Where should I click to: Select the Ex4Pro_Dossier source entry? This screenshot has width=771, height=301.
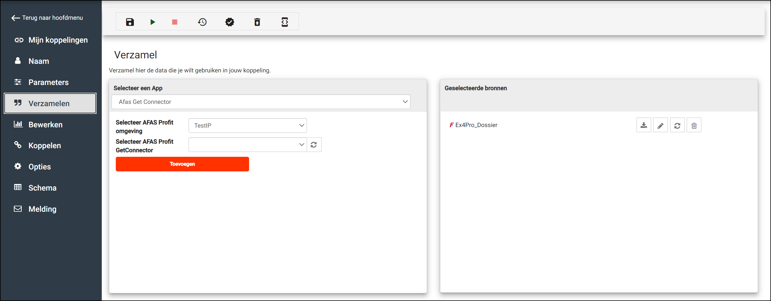tap(476, 125)
